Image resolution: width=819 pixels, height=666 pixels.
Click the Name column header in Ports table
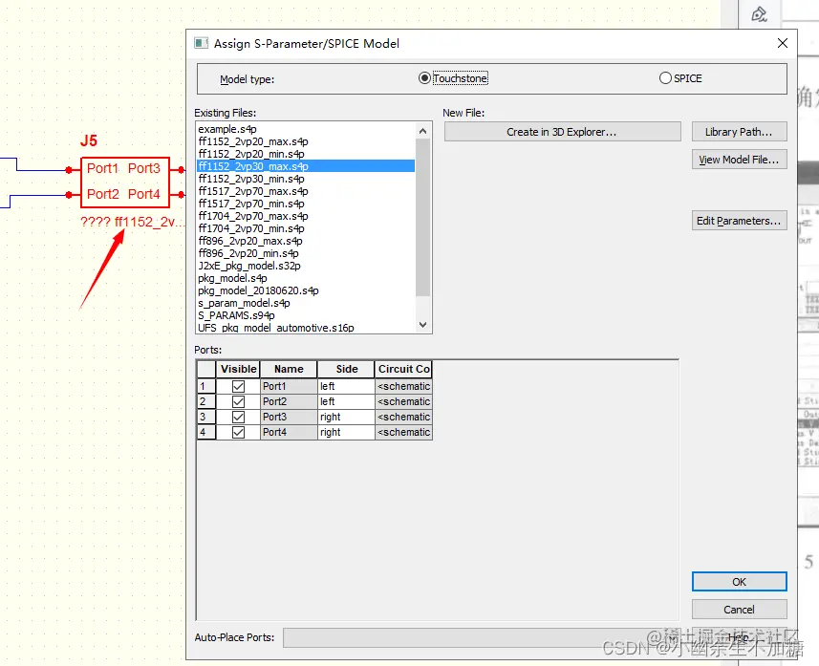[289, 369]
